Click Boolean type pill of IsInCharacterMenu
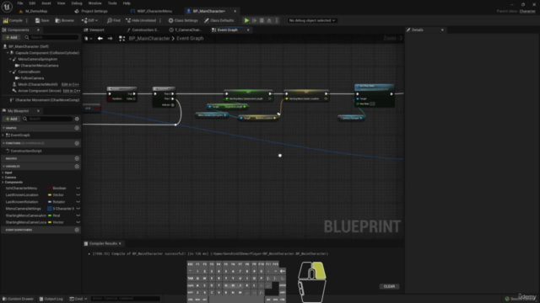This screenshot has width=540, height=303. (x=57, y=189)
